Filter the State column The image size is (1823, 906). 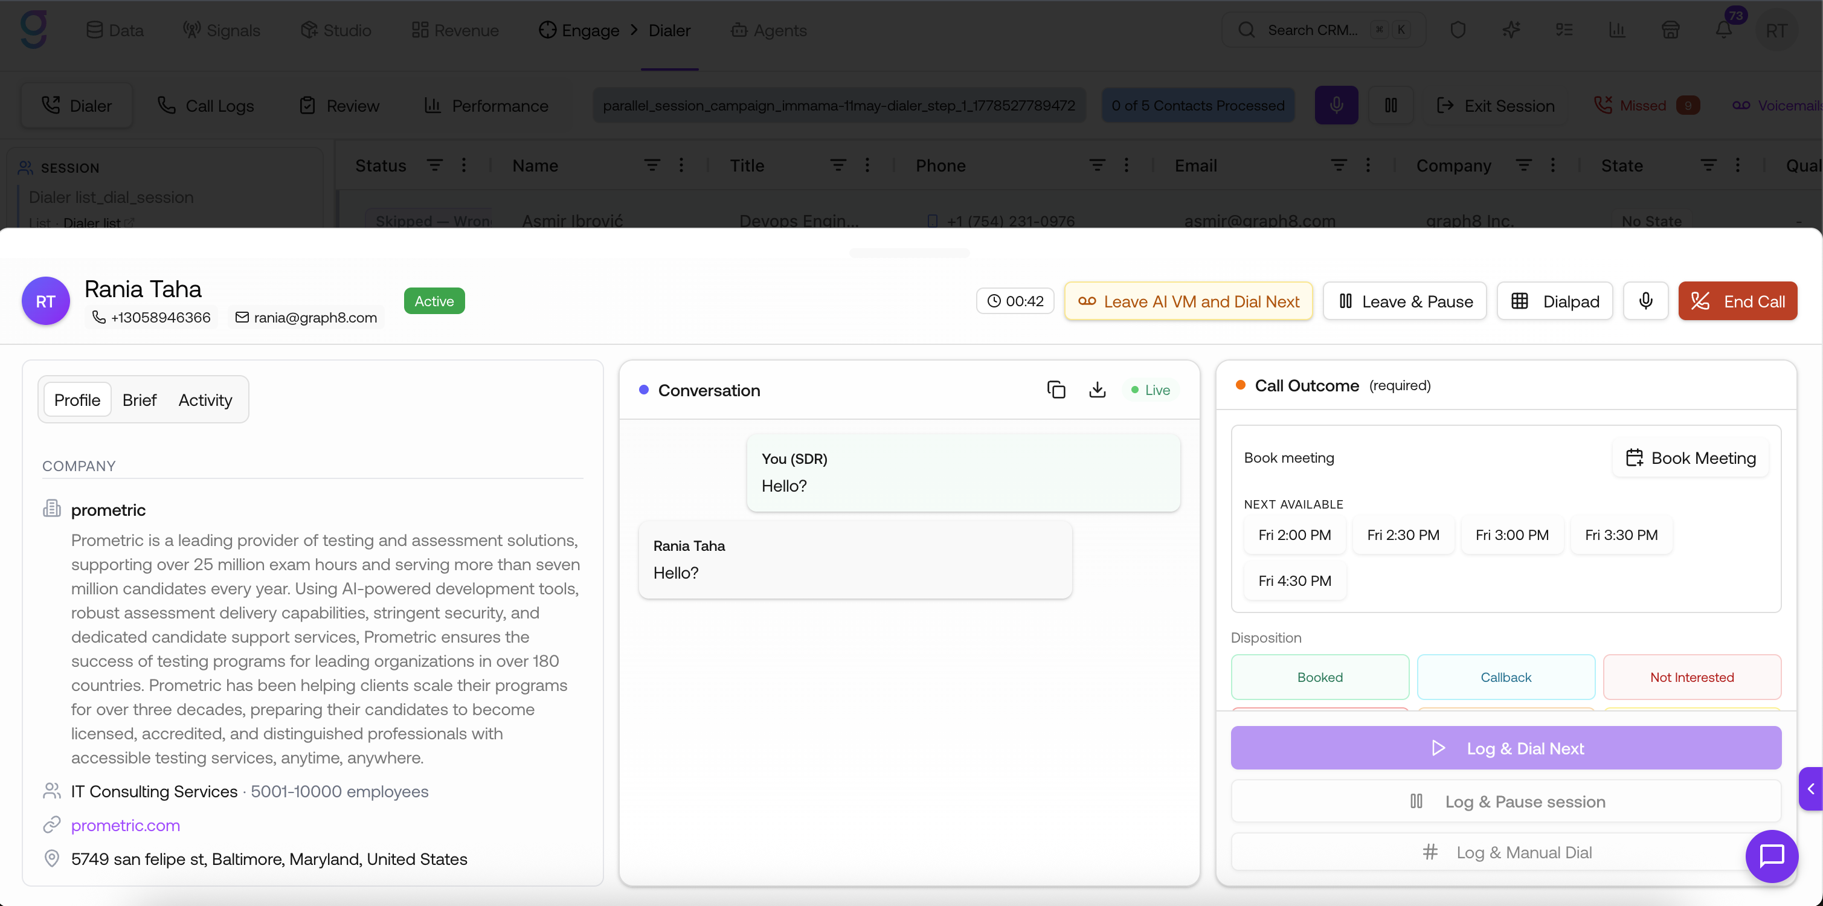tap(1708, 165)
